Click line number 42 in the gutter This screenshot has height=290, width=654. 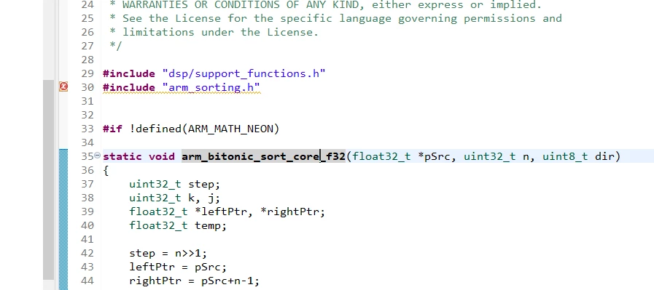pos(87,253)
